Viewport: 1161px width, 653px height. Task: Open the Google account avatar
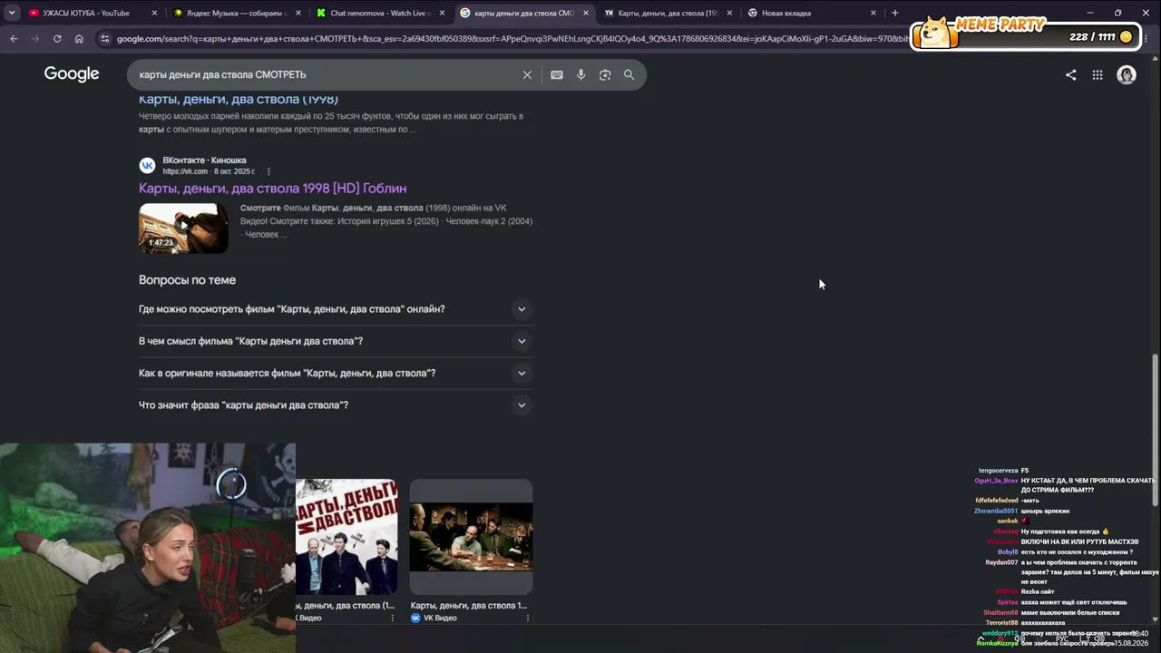[1127, 75]
